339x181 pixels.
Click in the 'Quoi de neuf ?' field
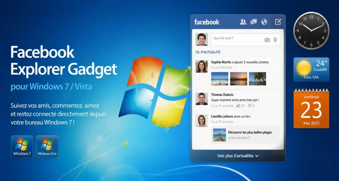(245, 40)
